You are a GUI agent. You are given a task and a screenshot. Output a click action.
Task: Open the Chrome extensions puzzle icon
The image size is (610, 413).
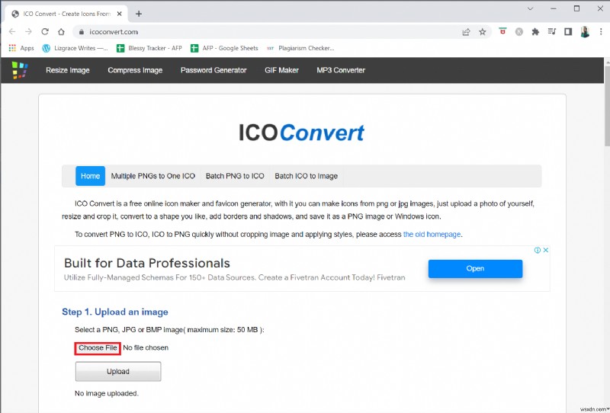535,32
